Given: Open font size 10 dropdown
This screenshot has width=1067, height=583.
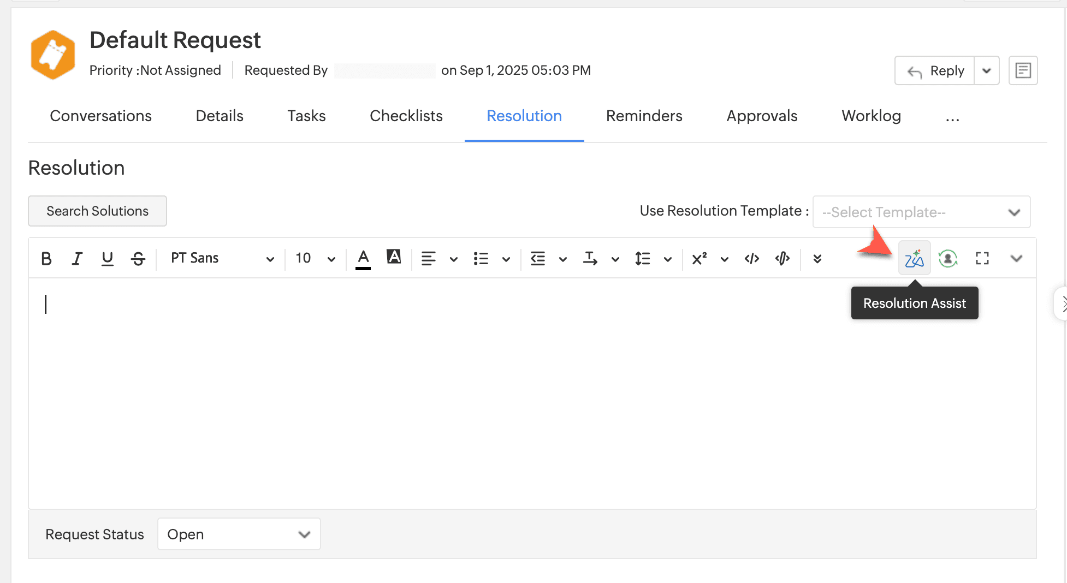Looking at the screenshot, I should click(315, 258).
